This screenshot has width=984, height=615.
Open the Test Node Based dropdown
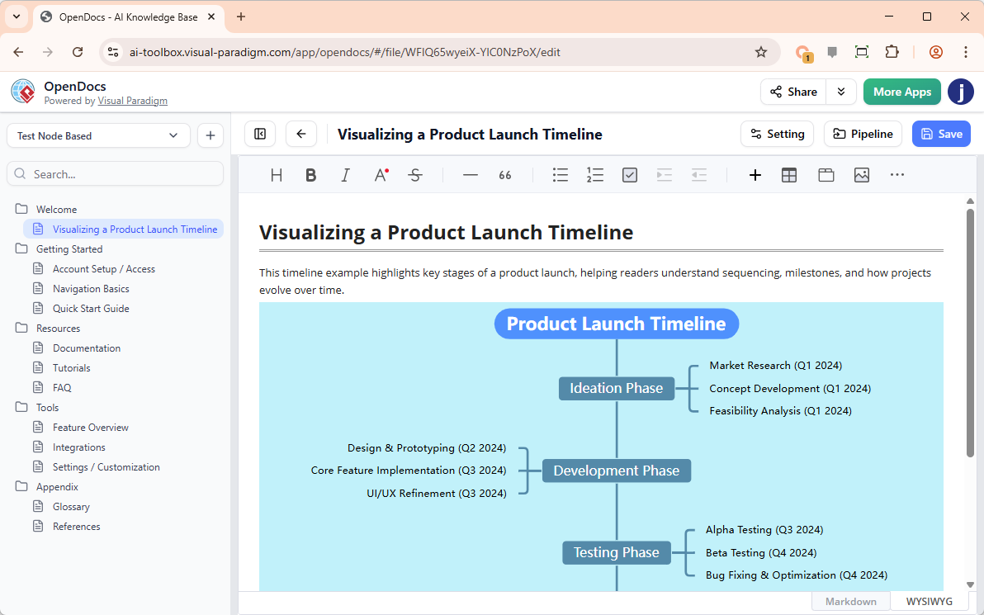pyautogui.click(x=98, y=135)
